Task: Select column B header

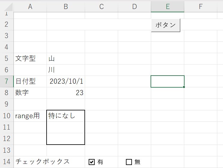Action: point(66,7)
